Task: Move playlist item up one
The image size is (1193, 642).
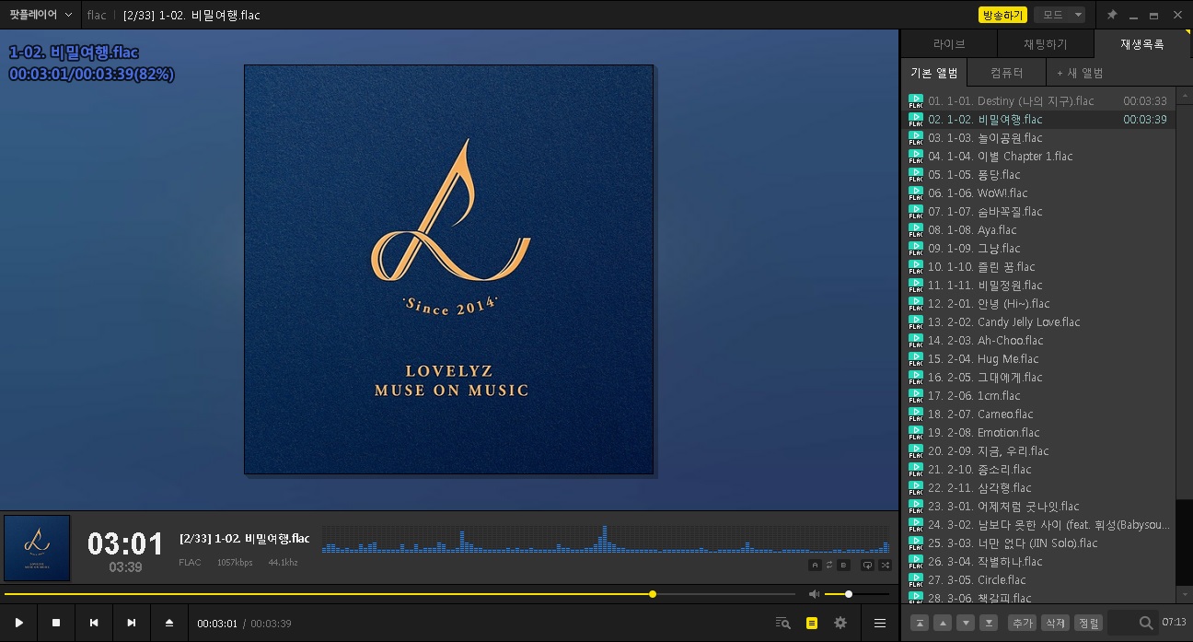Action: coord(943,623)
